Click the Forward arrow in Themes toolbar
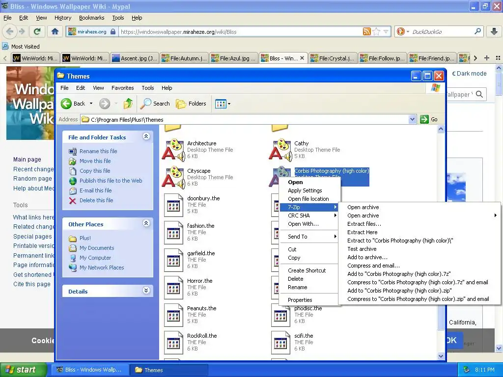Image resolution: width=503 pixels, height=377 pixels. (105, 104)
